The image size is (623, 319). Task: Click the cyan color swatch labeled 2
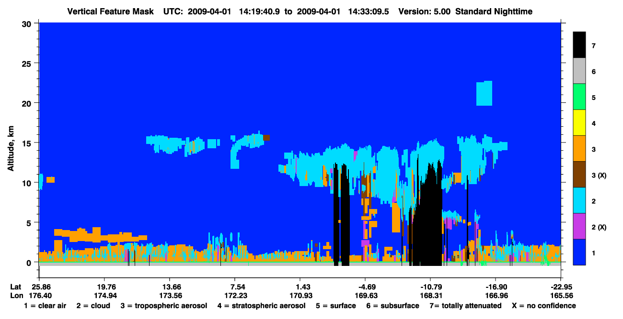click(579, 200)
